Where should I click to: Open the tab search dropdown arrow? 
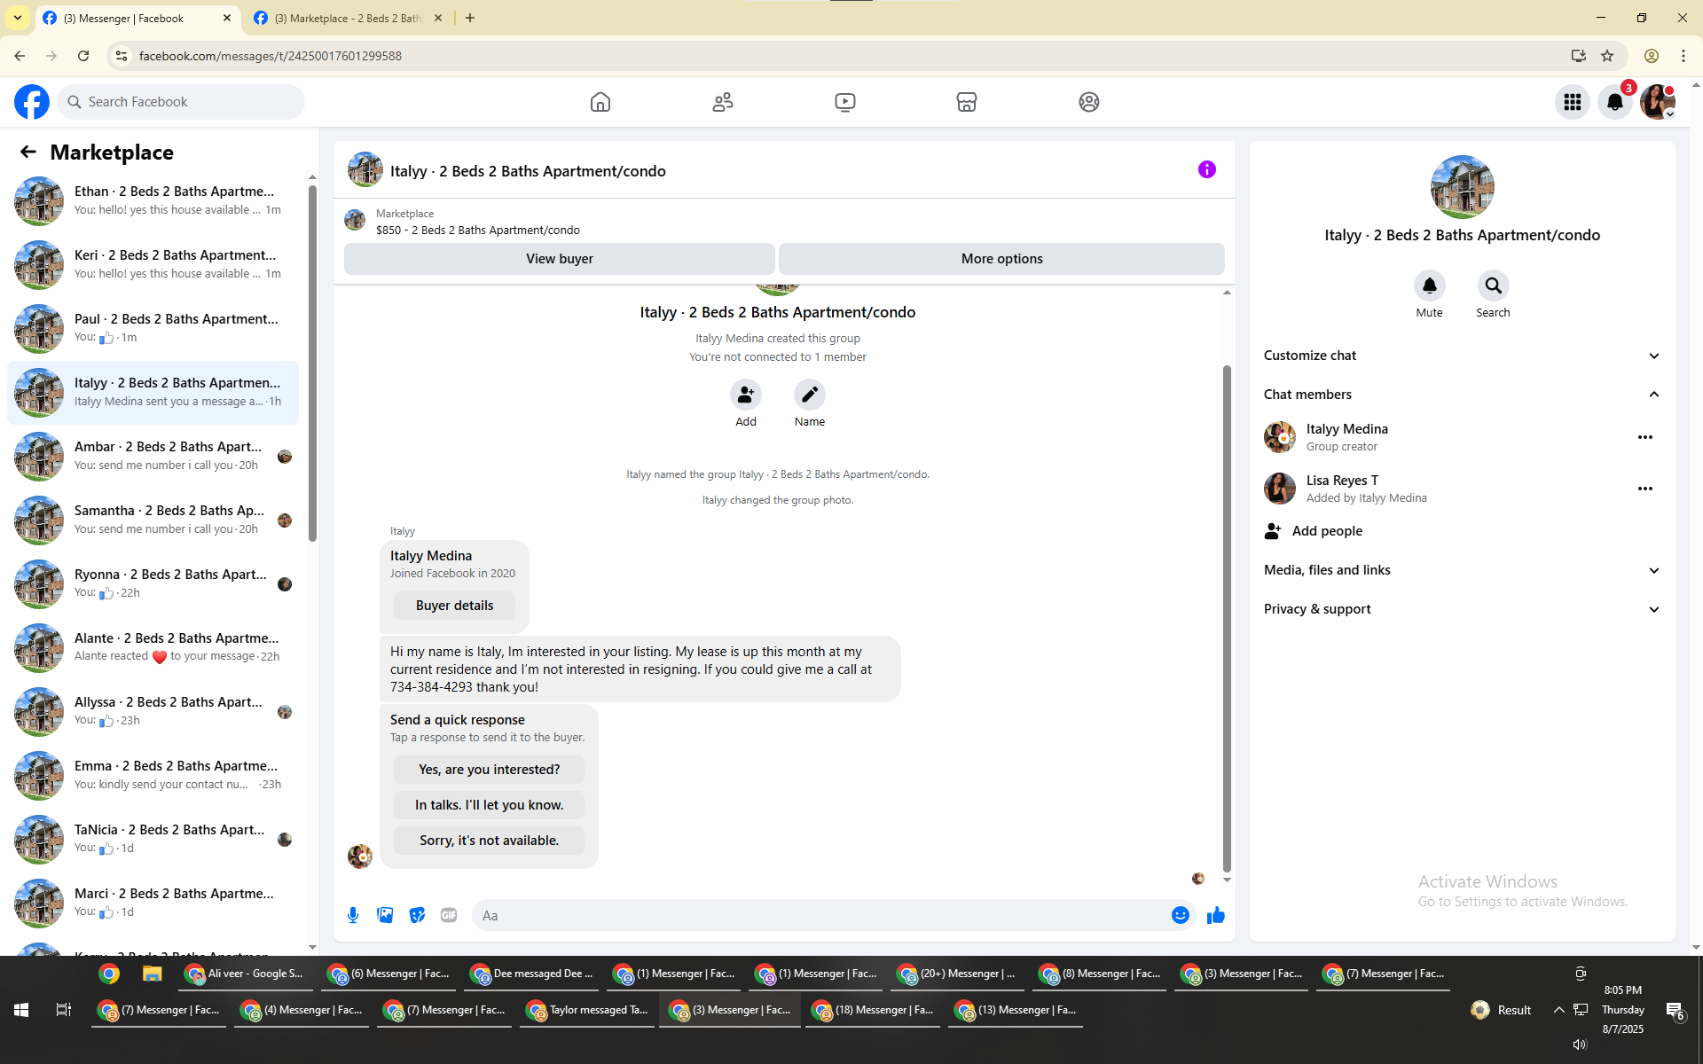tap(18, 18)
